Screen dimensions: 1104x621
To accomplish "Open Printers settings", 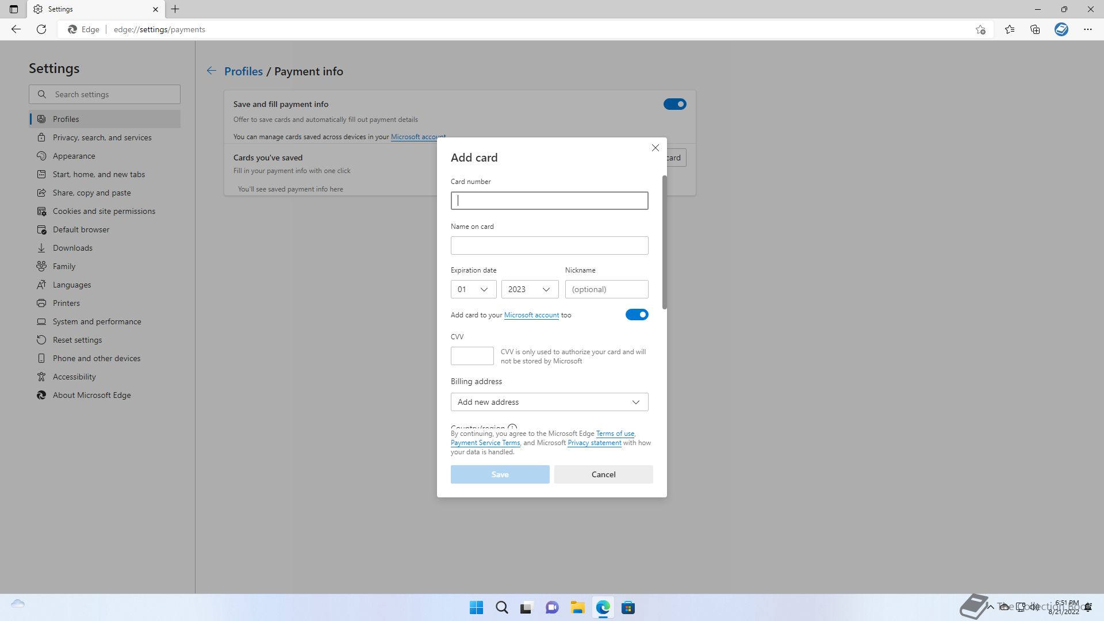I will click(105, 303).
